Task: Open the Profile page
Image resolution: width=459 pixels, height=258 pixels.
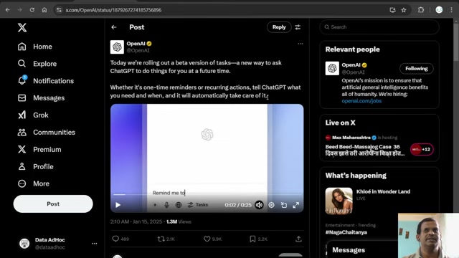Action: click(36, 166)
